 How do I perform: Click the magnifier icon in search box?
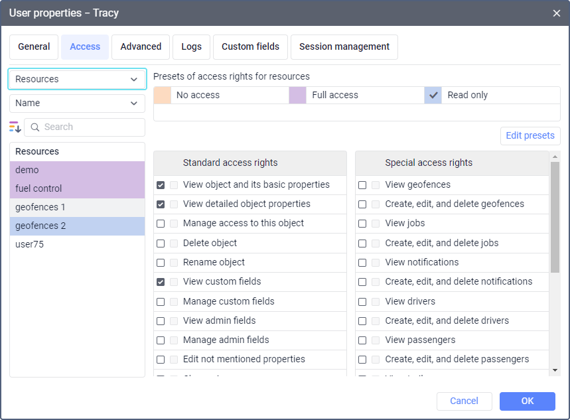pos(35,127)
